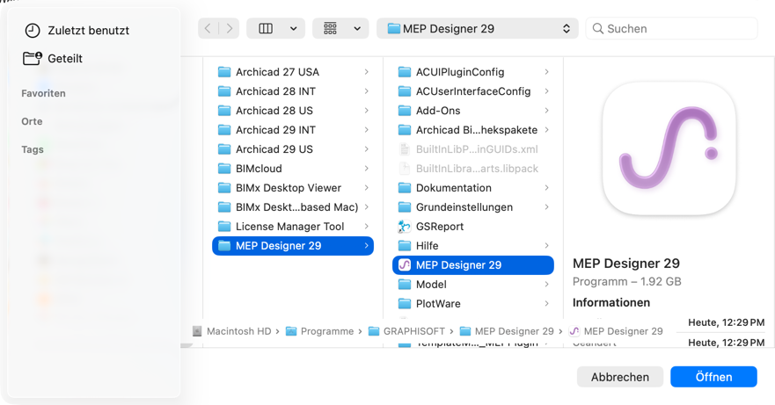Click the Zuletzt benutzt clock icon

coord(33,30)
